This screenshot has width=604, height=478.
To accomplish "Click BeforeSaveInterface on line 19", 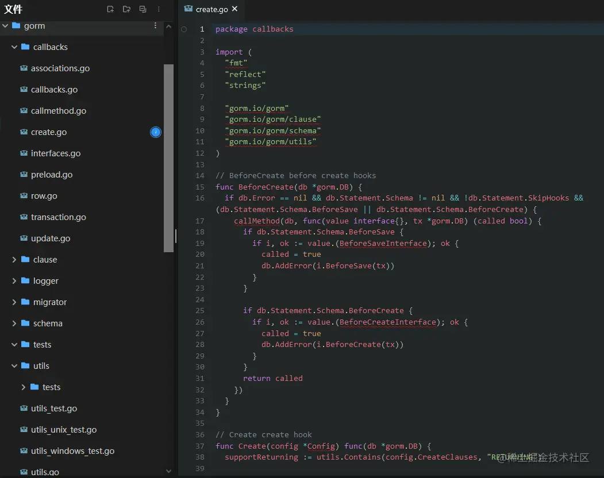I will coord(383,244).
